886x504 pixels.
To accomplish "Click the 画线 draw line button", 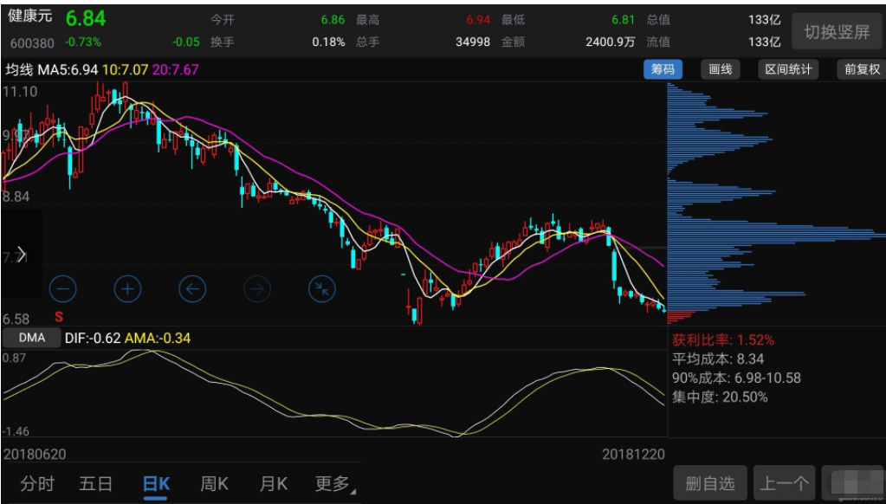I will coord(721,69).
